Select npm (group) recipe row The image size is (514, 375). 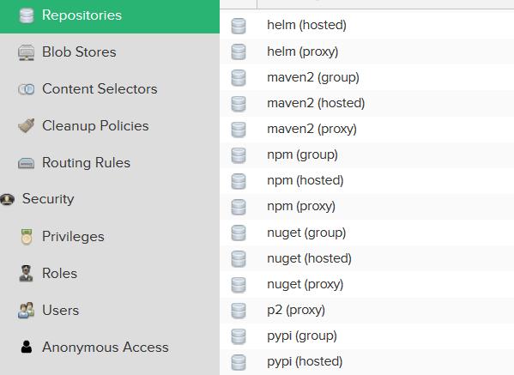tap(366, 155)
